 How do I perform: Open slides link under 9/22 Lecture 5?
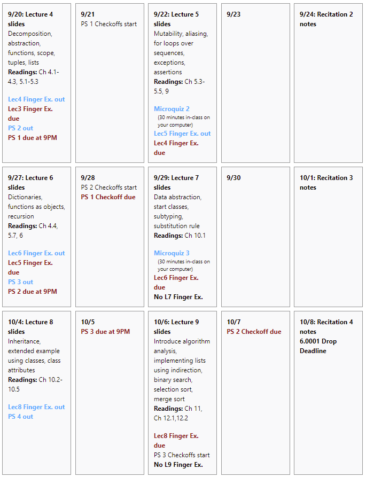[x=162, y=24]
